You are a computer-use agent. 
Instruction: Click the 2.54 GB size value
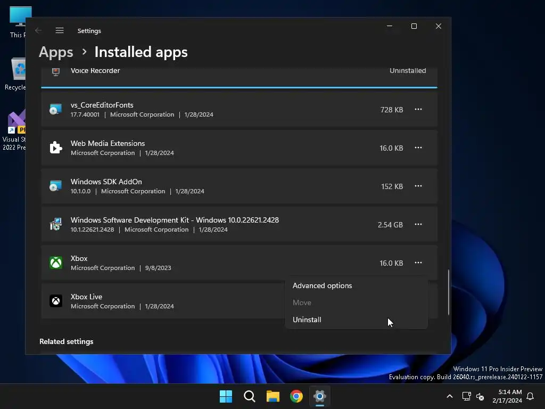pos(390,225)
